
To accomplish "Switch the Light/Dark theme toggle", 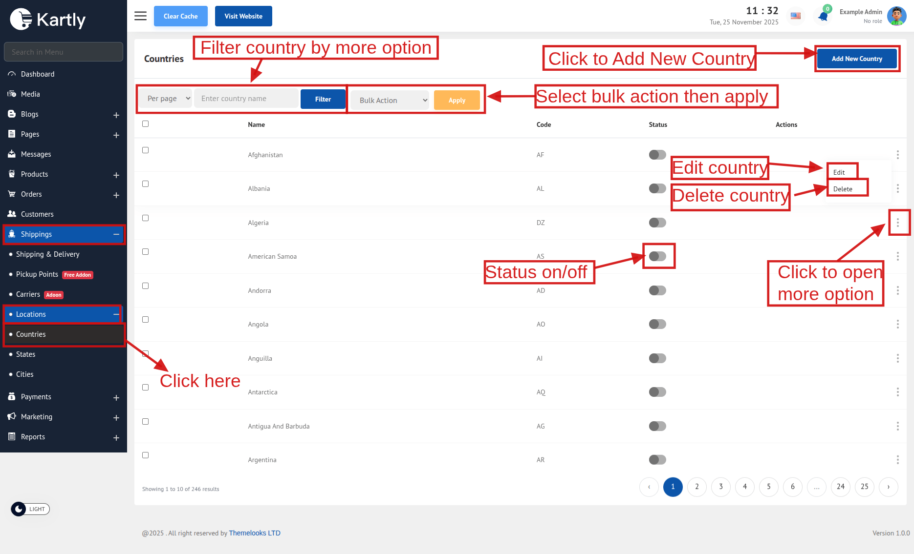I will click(30, 509).
